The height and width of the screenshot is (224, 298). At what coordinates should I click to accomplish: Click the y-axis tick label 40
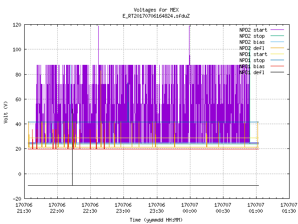[18, 124]
